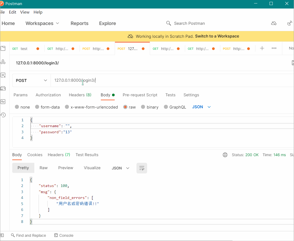The image size is (294, 241).
Task: Open the Console in the footer
Action: [64, 235]
